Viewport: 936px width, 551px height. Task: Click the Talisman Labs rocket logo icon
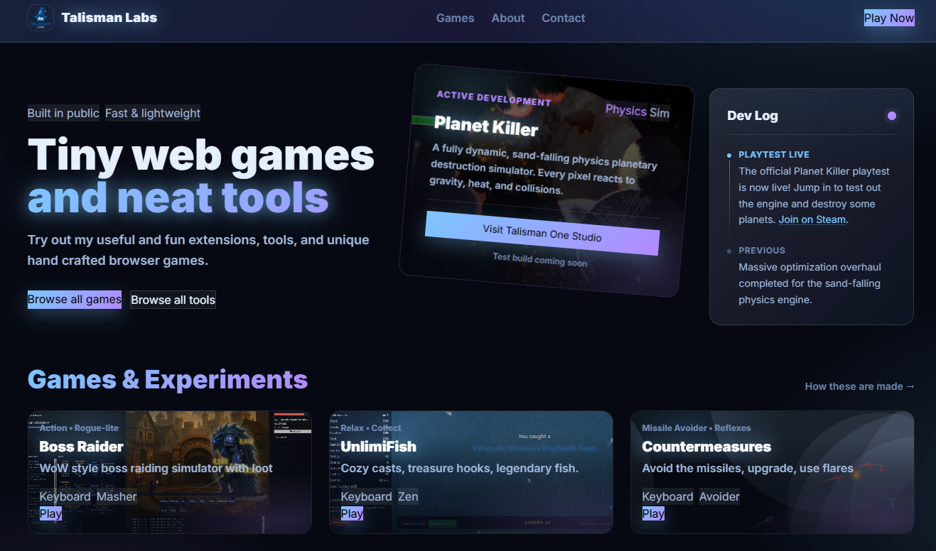pyautogui.click(x=41, y=18)
